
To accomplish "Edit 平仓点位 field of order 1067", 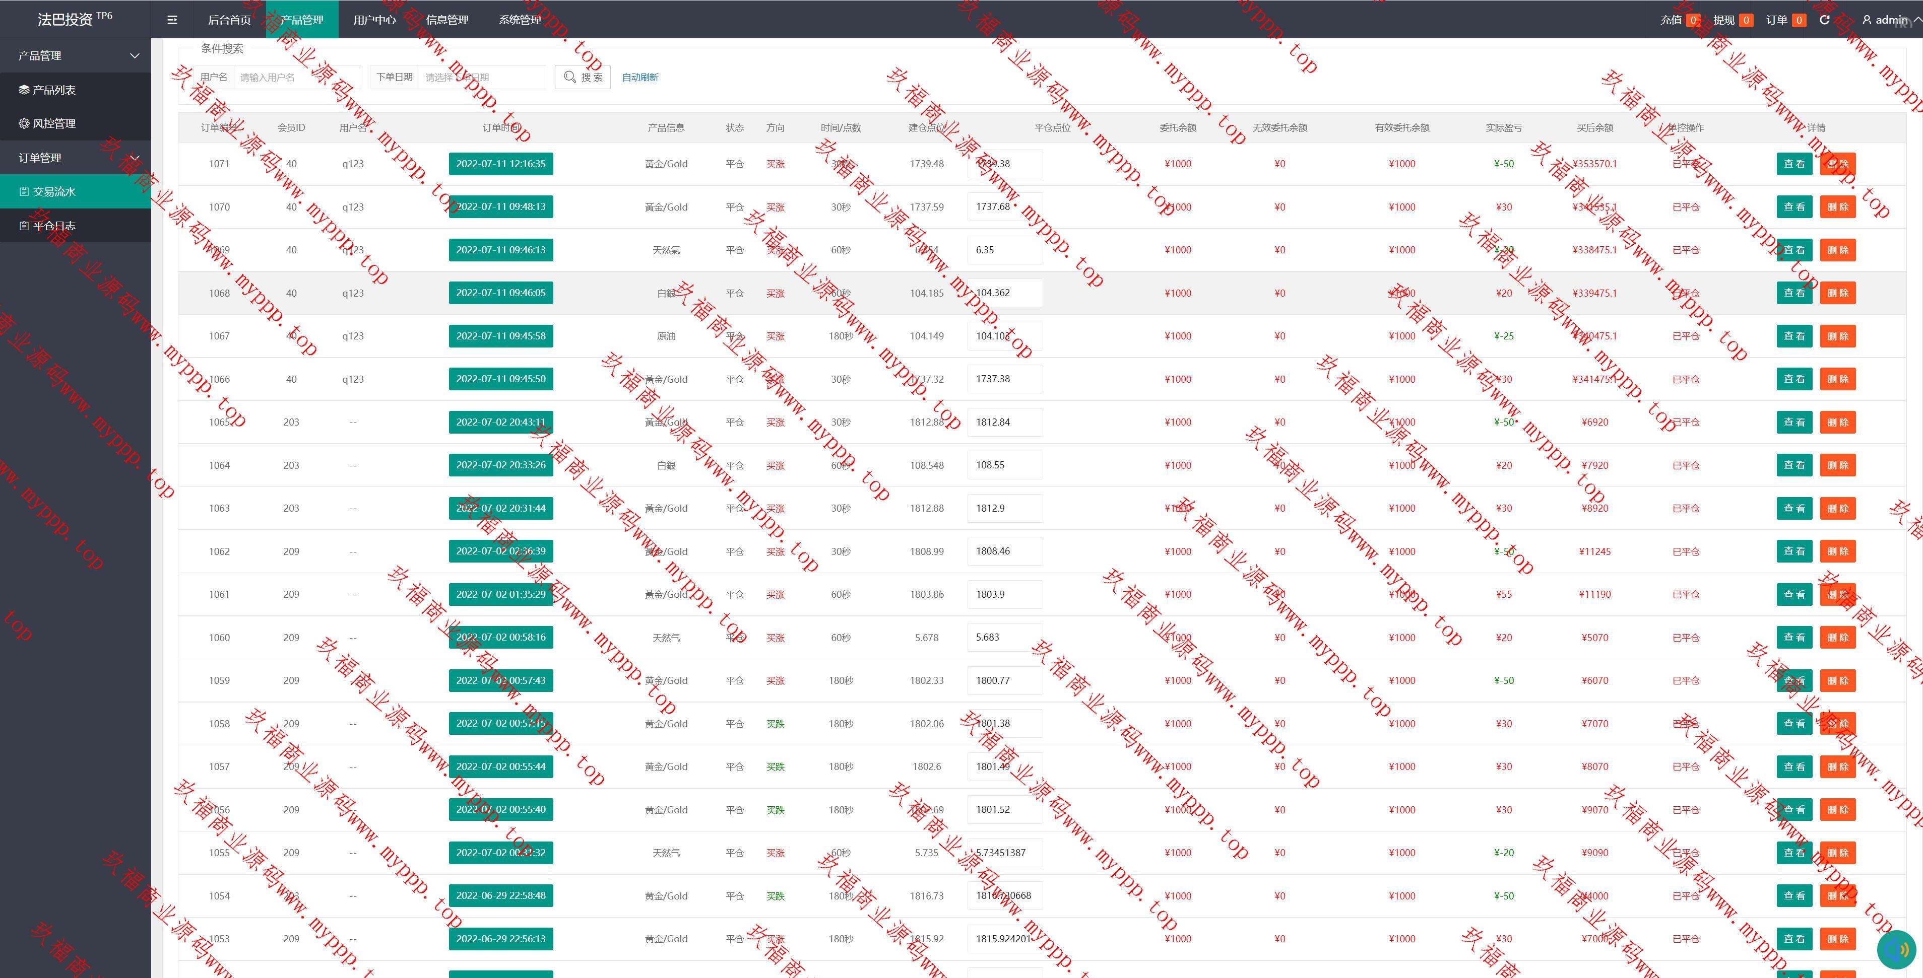I will click(1004, 336).
